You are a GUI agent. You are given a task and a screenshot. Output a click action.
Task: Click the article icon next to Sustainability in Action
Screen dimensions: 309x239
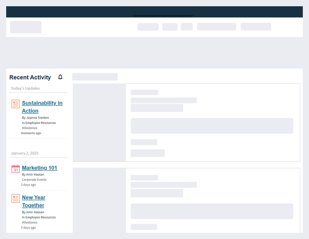click(15, 104)
